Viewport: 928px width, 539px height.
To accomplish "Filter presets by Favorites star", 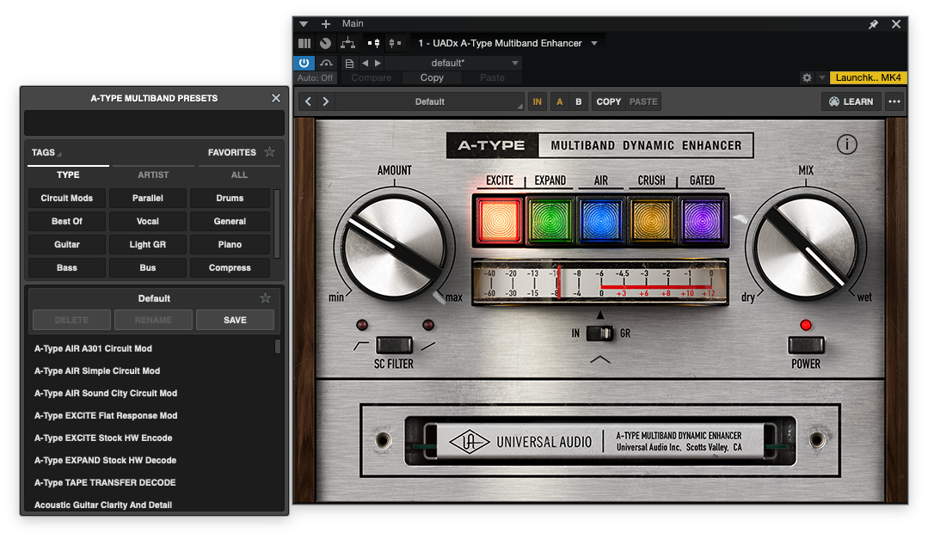I will coord(270,152).
